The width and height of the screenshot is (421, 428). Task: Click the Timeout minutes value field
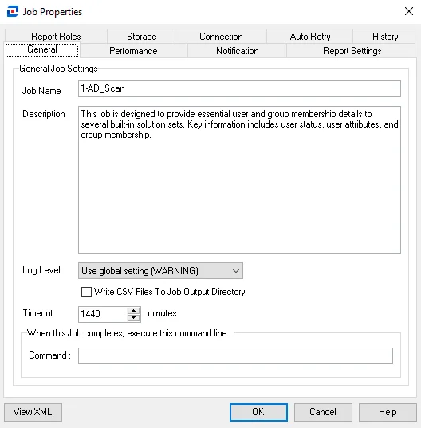pos(103,314)
